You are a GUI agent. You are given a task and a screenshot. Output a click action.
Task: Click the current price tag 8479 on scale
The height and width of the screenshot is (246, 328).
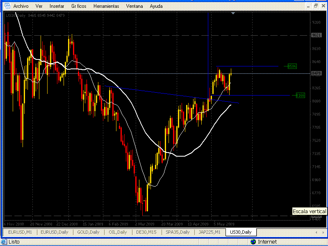click(x=316, y=73)
